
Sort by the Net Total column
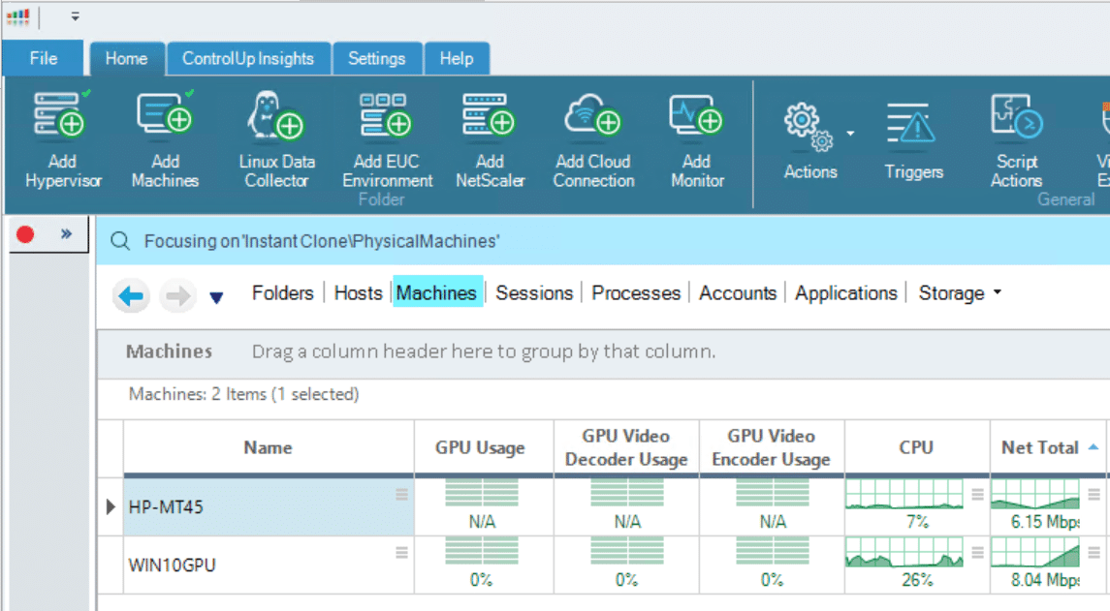point(1048,447)
